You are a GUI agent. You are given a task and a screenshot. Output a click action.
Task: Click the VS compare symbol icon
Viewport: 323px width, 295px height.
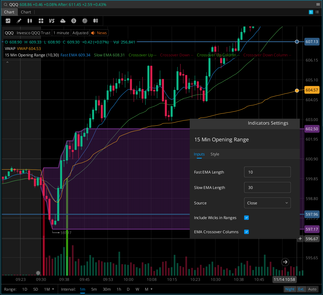[x=52, y=21]
